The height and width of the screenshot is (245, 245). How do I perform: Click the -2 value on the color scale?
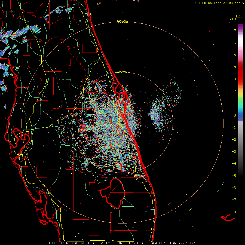(x=234, y=139)
